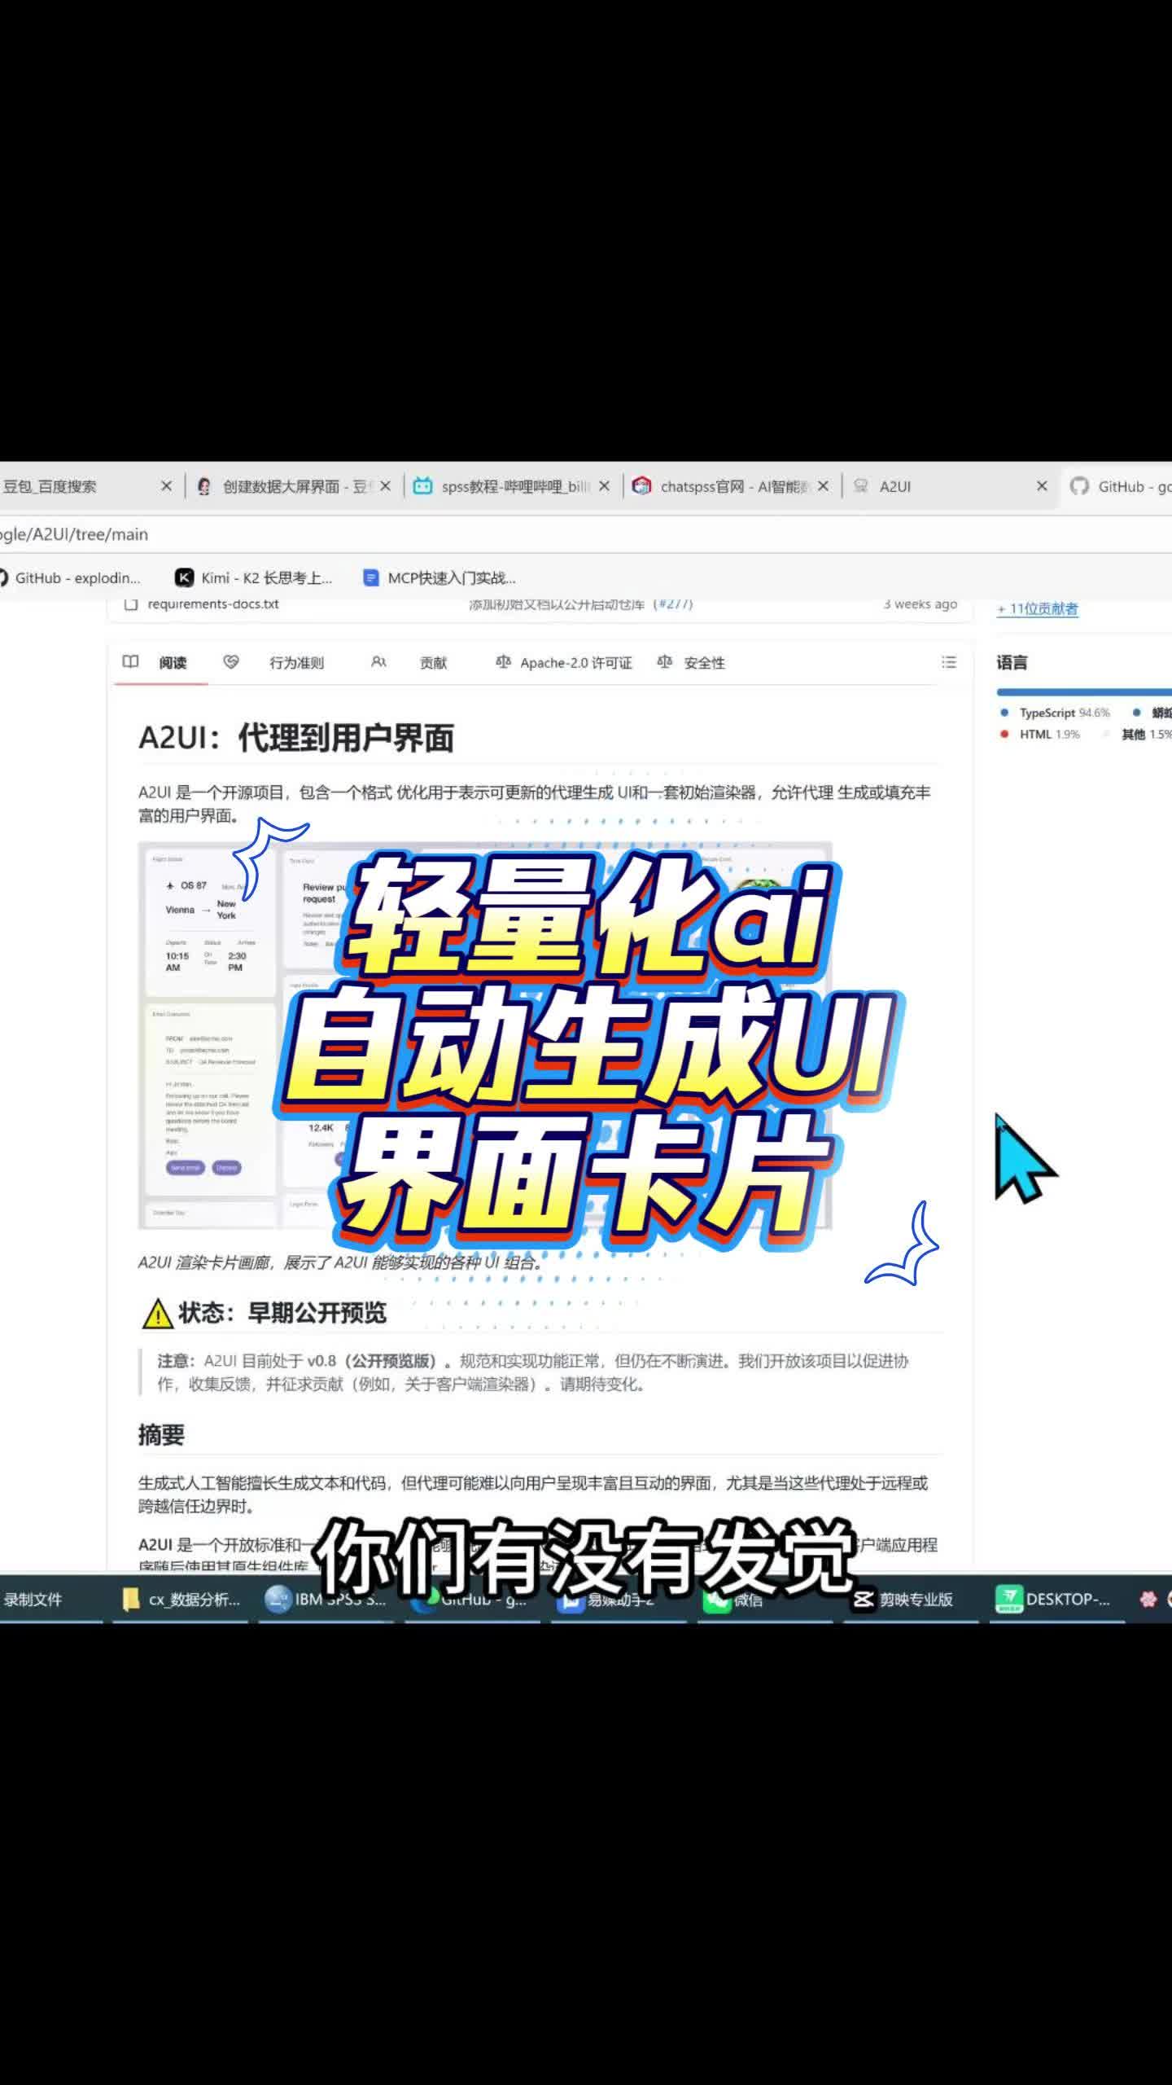
Task: Close the spss教程-哔哩哔哩 browser tab
Action: pyautogui.click(x=604, y=486)
